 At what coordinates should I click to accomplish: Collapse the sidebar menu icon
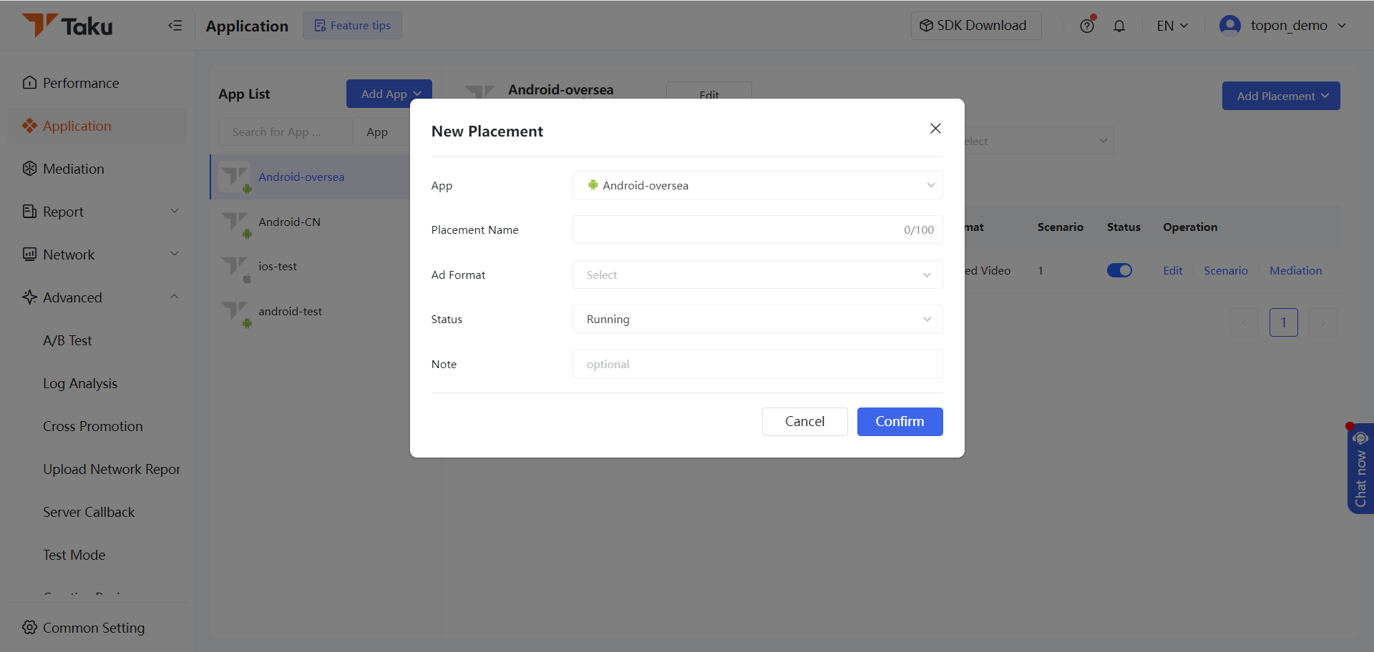click(175, 26)
